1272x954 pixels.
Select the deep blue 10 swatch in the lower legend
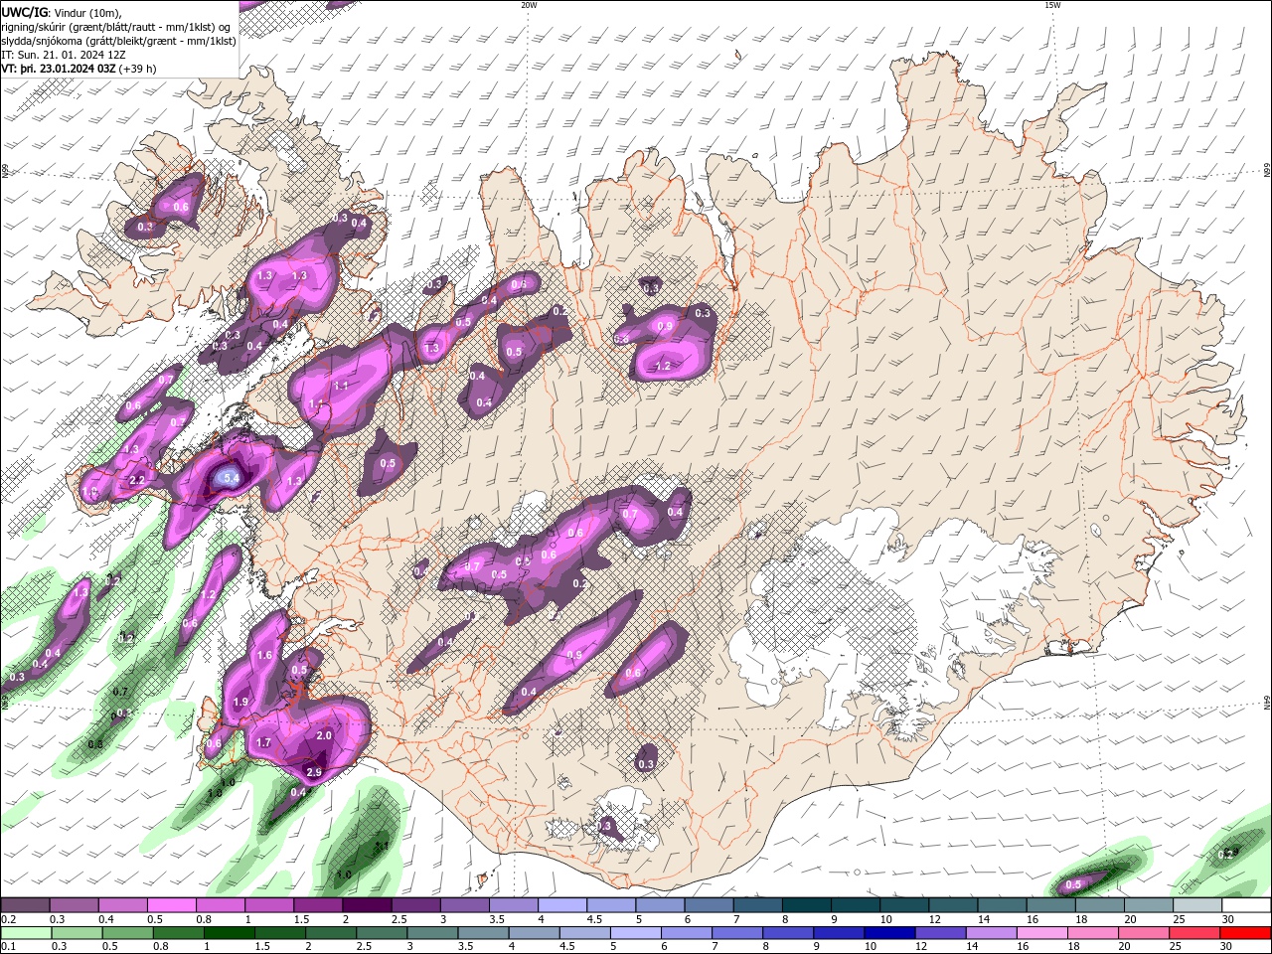888,933
